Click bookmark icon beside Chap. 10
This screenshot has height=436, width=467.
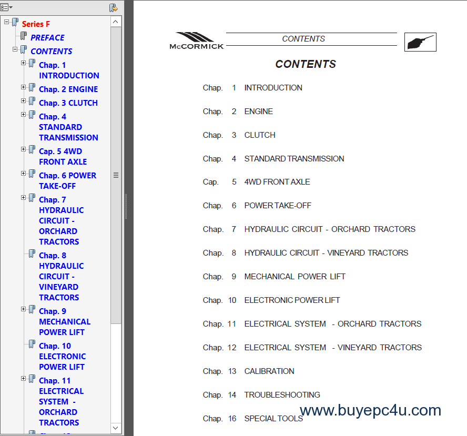32,344
